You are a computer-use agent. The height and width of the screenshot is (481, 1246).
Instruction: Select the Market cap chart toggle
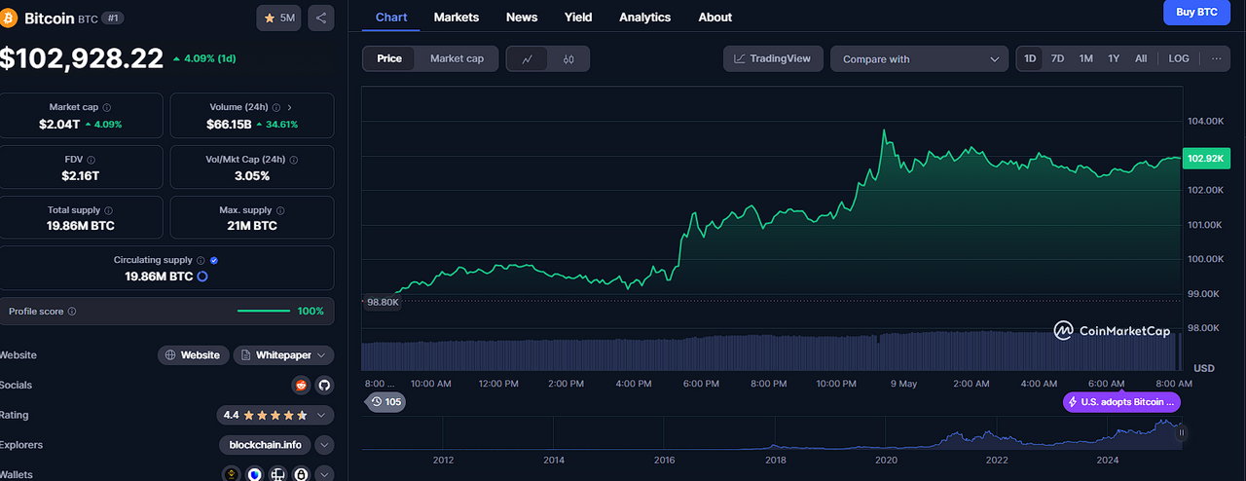tap(457, 58)
